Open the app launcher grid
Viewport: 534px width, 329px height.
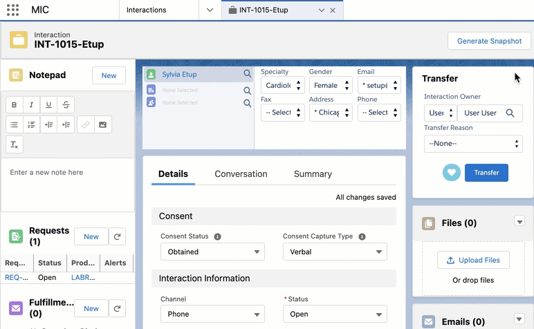[12, 10]
